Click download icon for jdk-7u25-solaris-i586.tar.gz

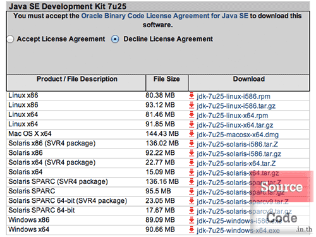pyautogui.click(x=191, y=154)
